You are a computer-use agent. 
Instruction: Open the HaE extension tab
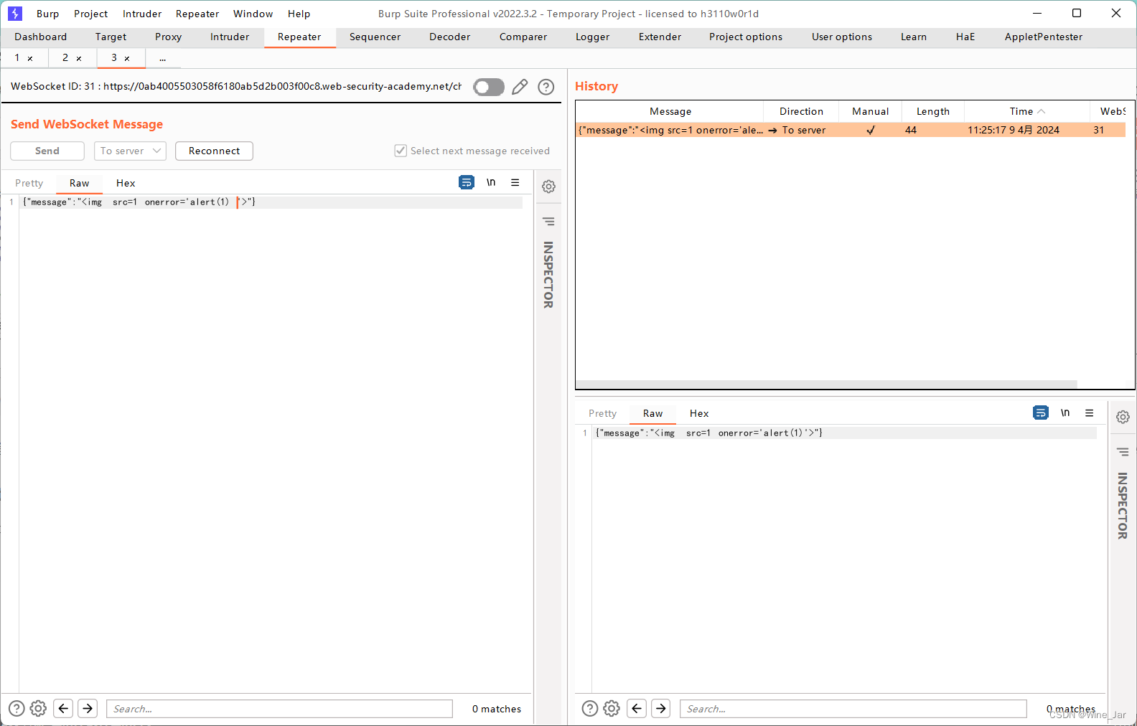pyautogui.click(x=965, y=37)
